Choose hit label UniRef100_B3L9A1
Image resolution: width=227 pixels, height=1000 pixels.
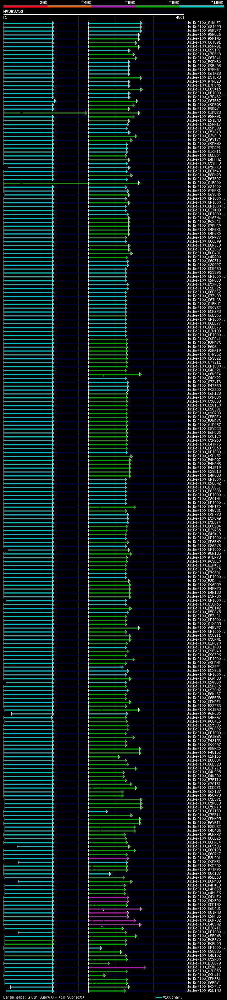coord(204,857)
